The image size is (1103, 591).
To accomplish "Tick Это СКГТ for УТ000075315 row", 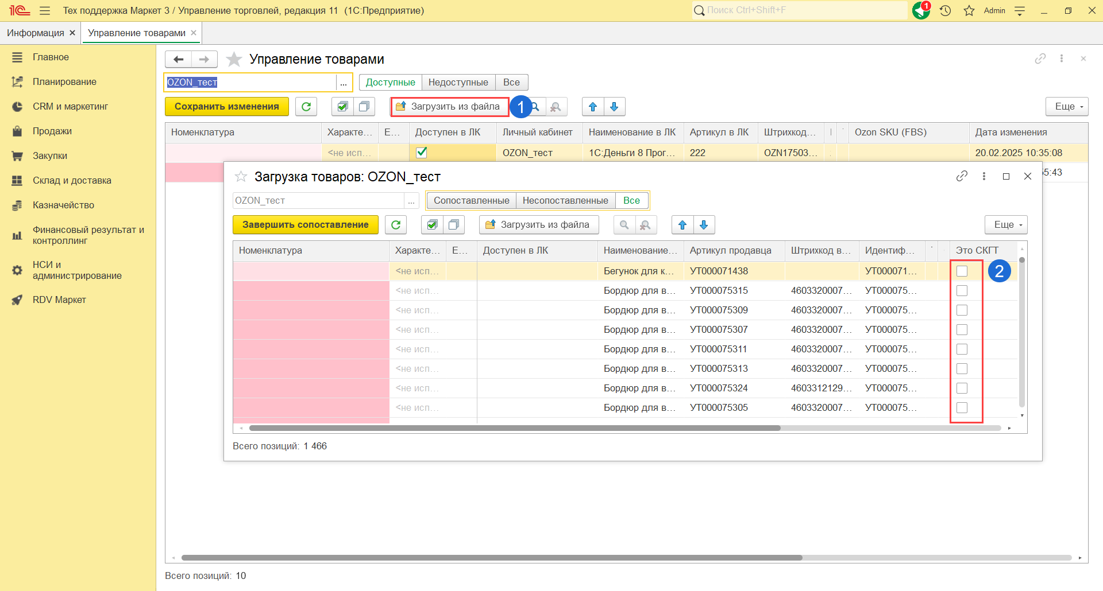I will [962, 291].
